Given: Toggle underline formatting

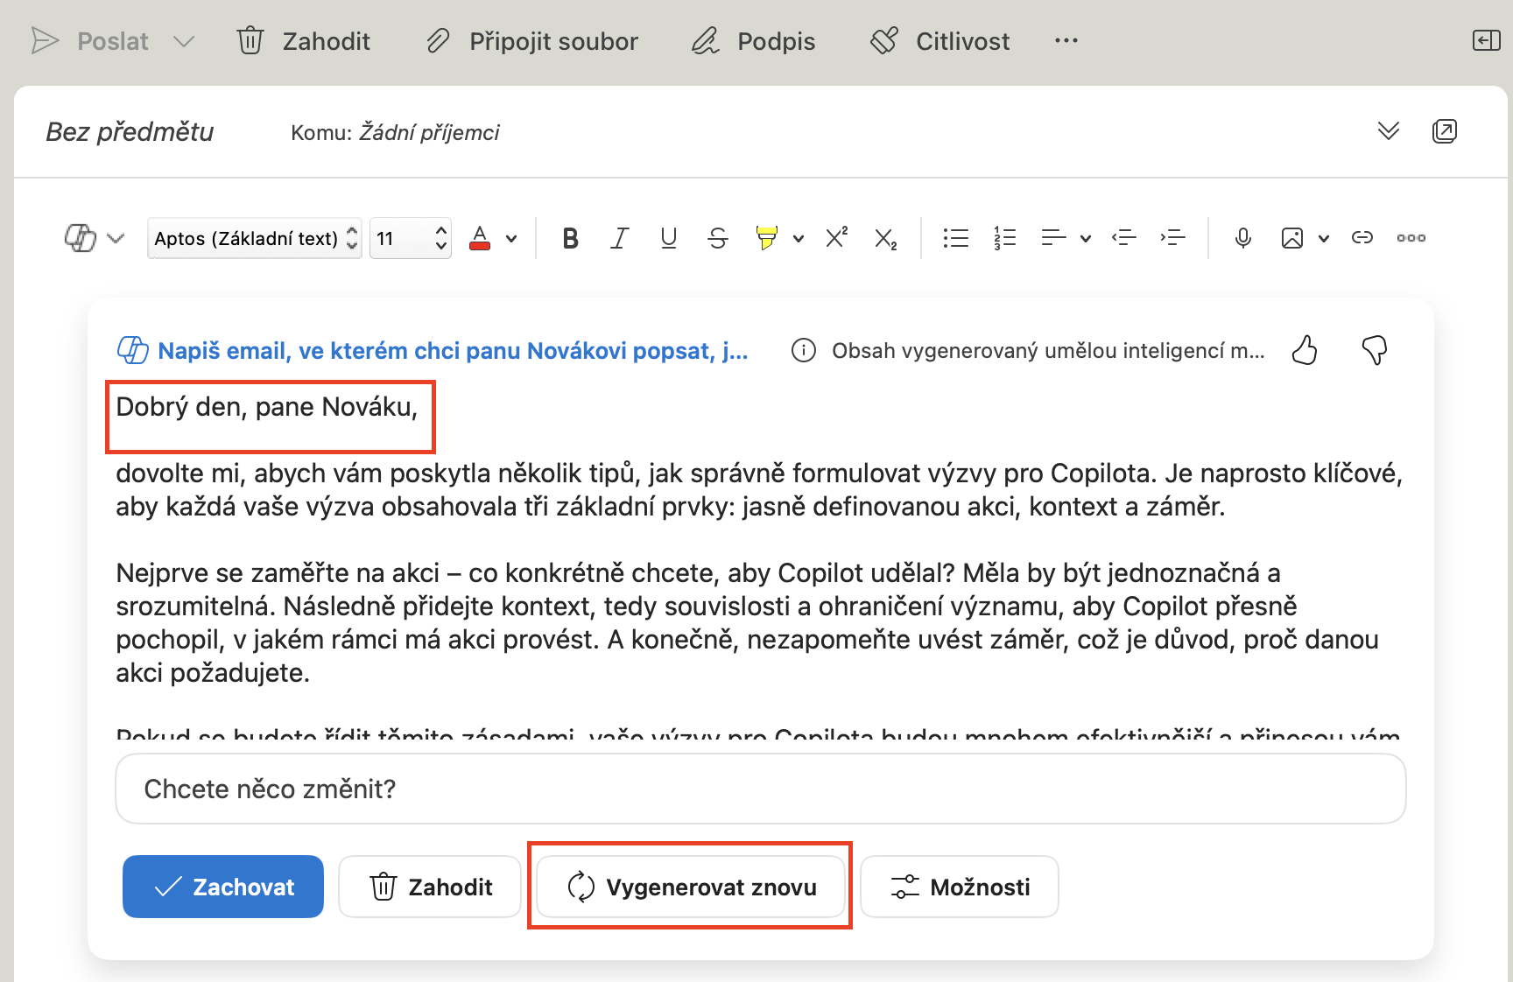Looking at the screenshot, I should tap(668, 238).
